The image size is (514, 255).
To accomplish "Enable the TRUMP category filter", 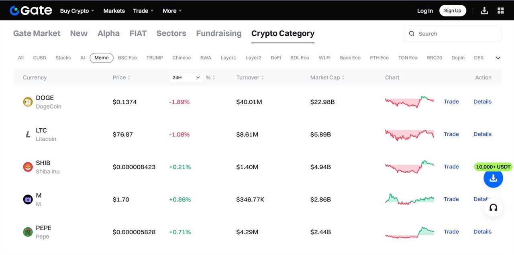I will coord(155,58).
